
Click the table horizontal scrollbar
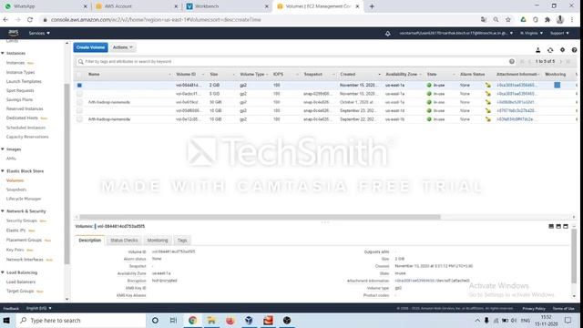[260, 217]
